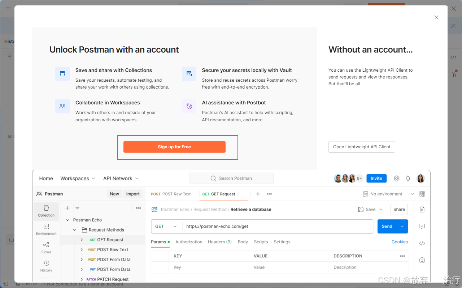The height and width of the screenshot is (288, 462).
Task: Click Open Lightweight API Client
Action: (362, 147)
